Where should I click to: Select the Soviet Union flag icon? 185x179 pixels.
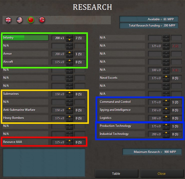pyautogui.click(x=31, y=20)
